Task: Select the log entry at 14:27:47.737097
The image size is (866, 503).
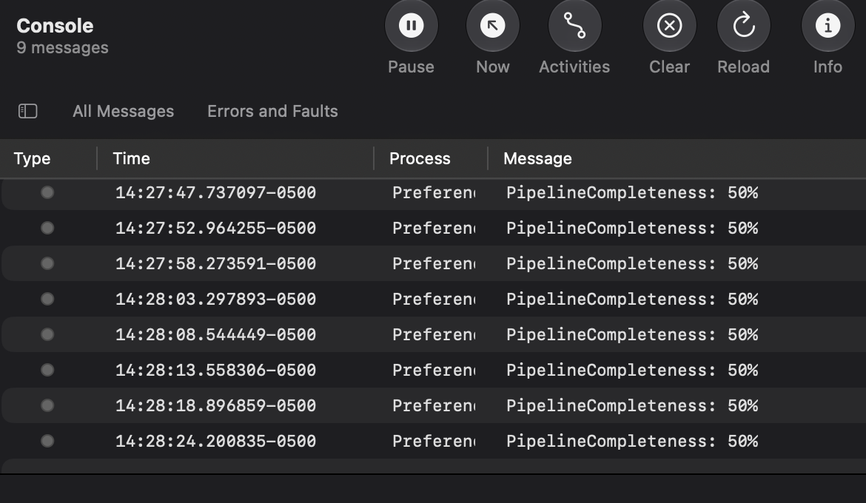Action: coord(433,192)
